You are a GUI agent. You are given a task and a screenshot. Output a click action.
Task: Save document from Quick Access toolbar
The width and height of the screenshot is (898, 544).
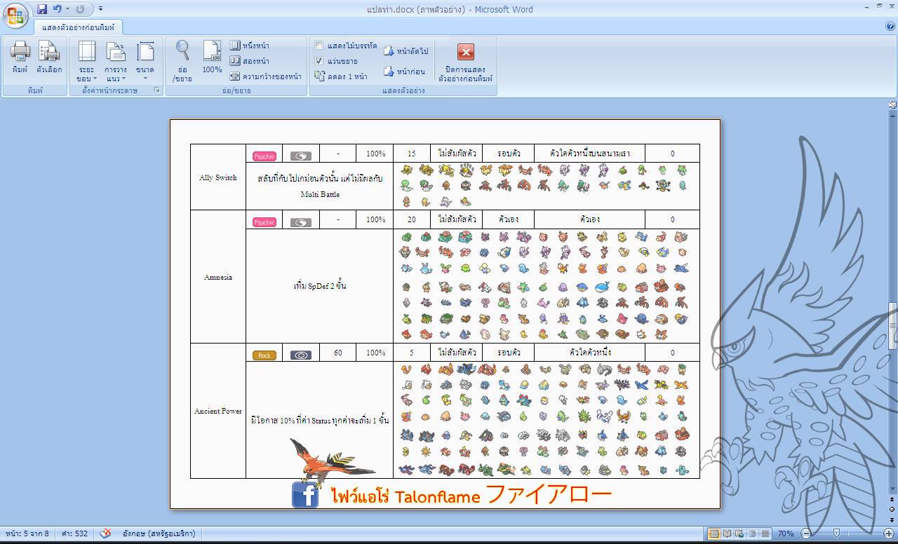(x=42, y=9)
